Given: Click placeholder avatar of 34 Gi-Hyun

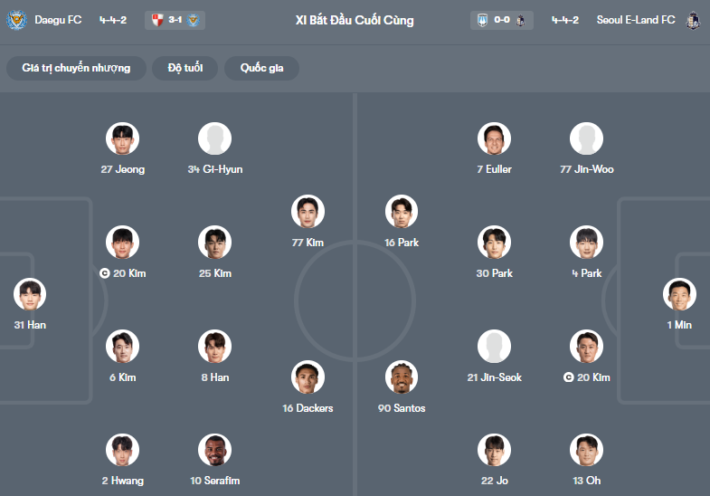Looking at the screenshot, I should coord(215,138).
